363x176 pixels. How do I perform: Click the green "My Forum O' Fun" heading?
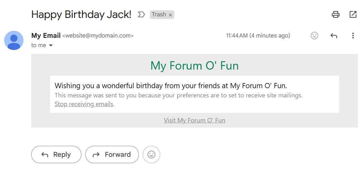pyautogui.click(x=195, y=66)
